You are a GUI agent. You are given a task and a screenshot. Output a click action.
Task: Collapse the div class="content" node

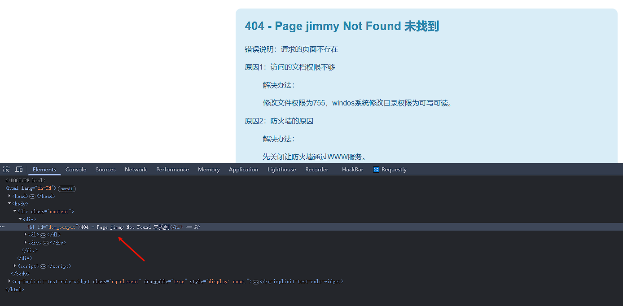click(15, 211)
